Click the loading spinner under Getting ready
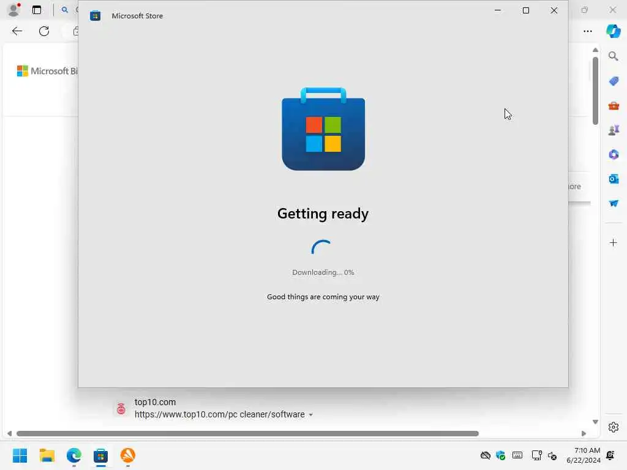Screen dimensions: 627x470 tap(321, 247)
